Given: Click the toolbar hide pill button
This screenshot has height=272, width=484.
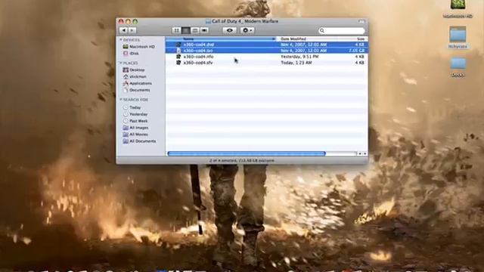Looking at the screenshot, I should coord(361,21).
